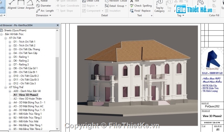Choose the Arc Length dimension tool
Viewport: 224px width, 132px height.
(x=45, y=11)
